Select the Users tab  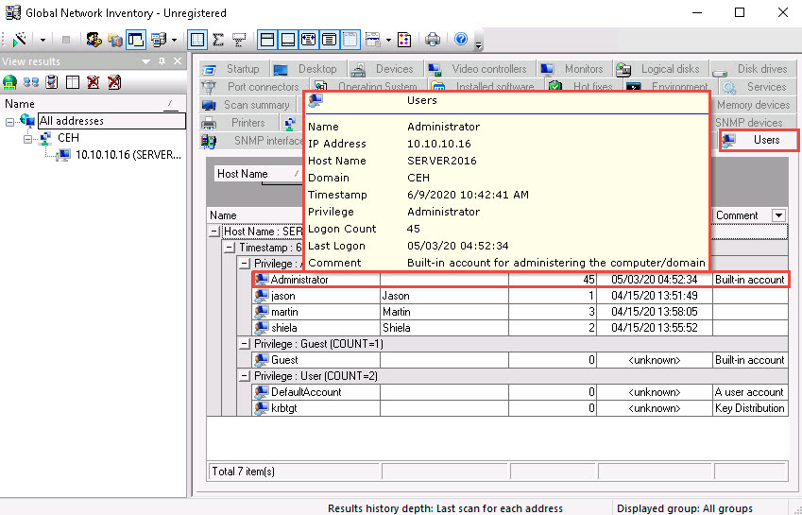click(759, 140)
